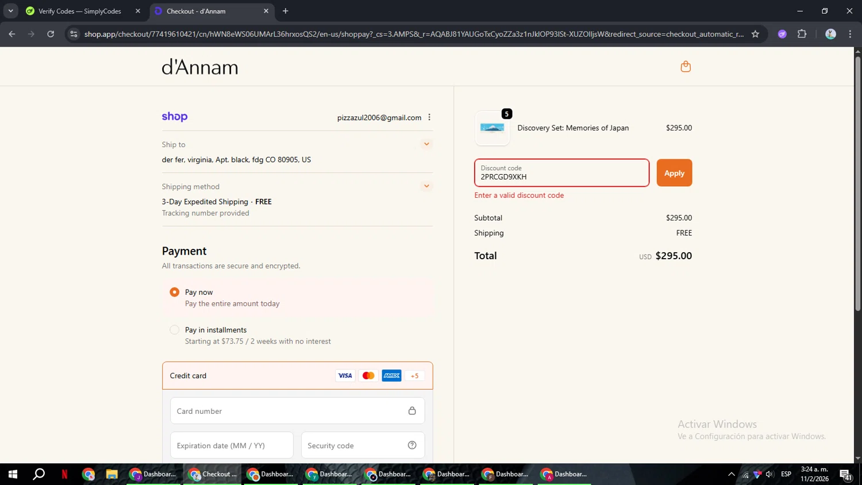Change the ESP input language
862x485 pixels.
tap(786, 474)
